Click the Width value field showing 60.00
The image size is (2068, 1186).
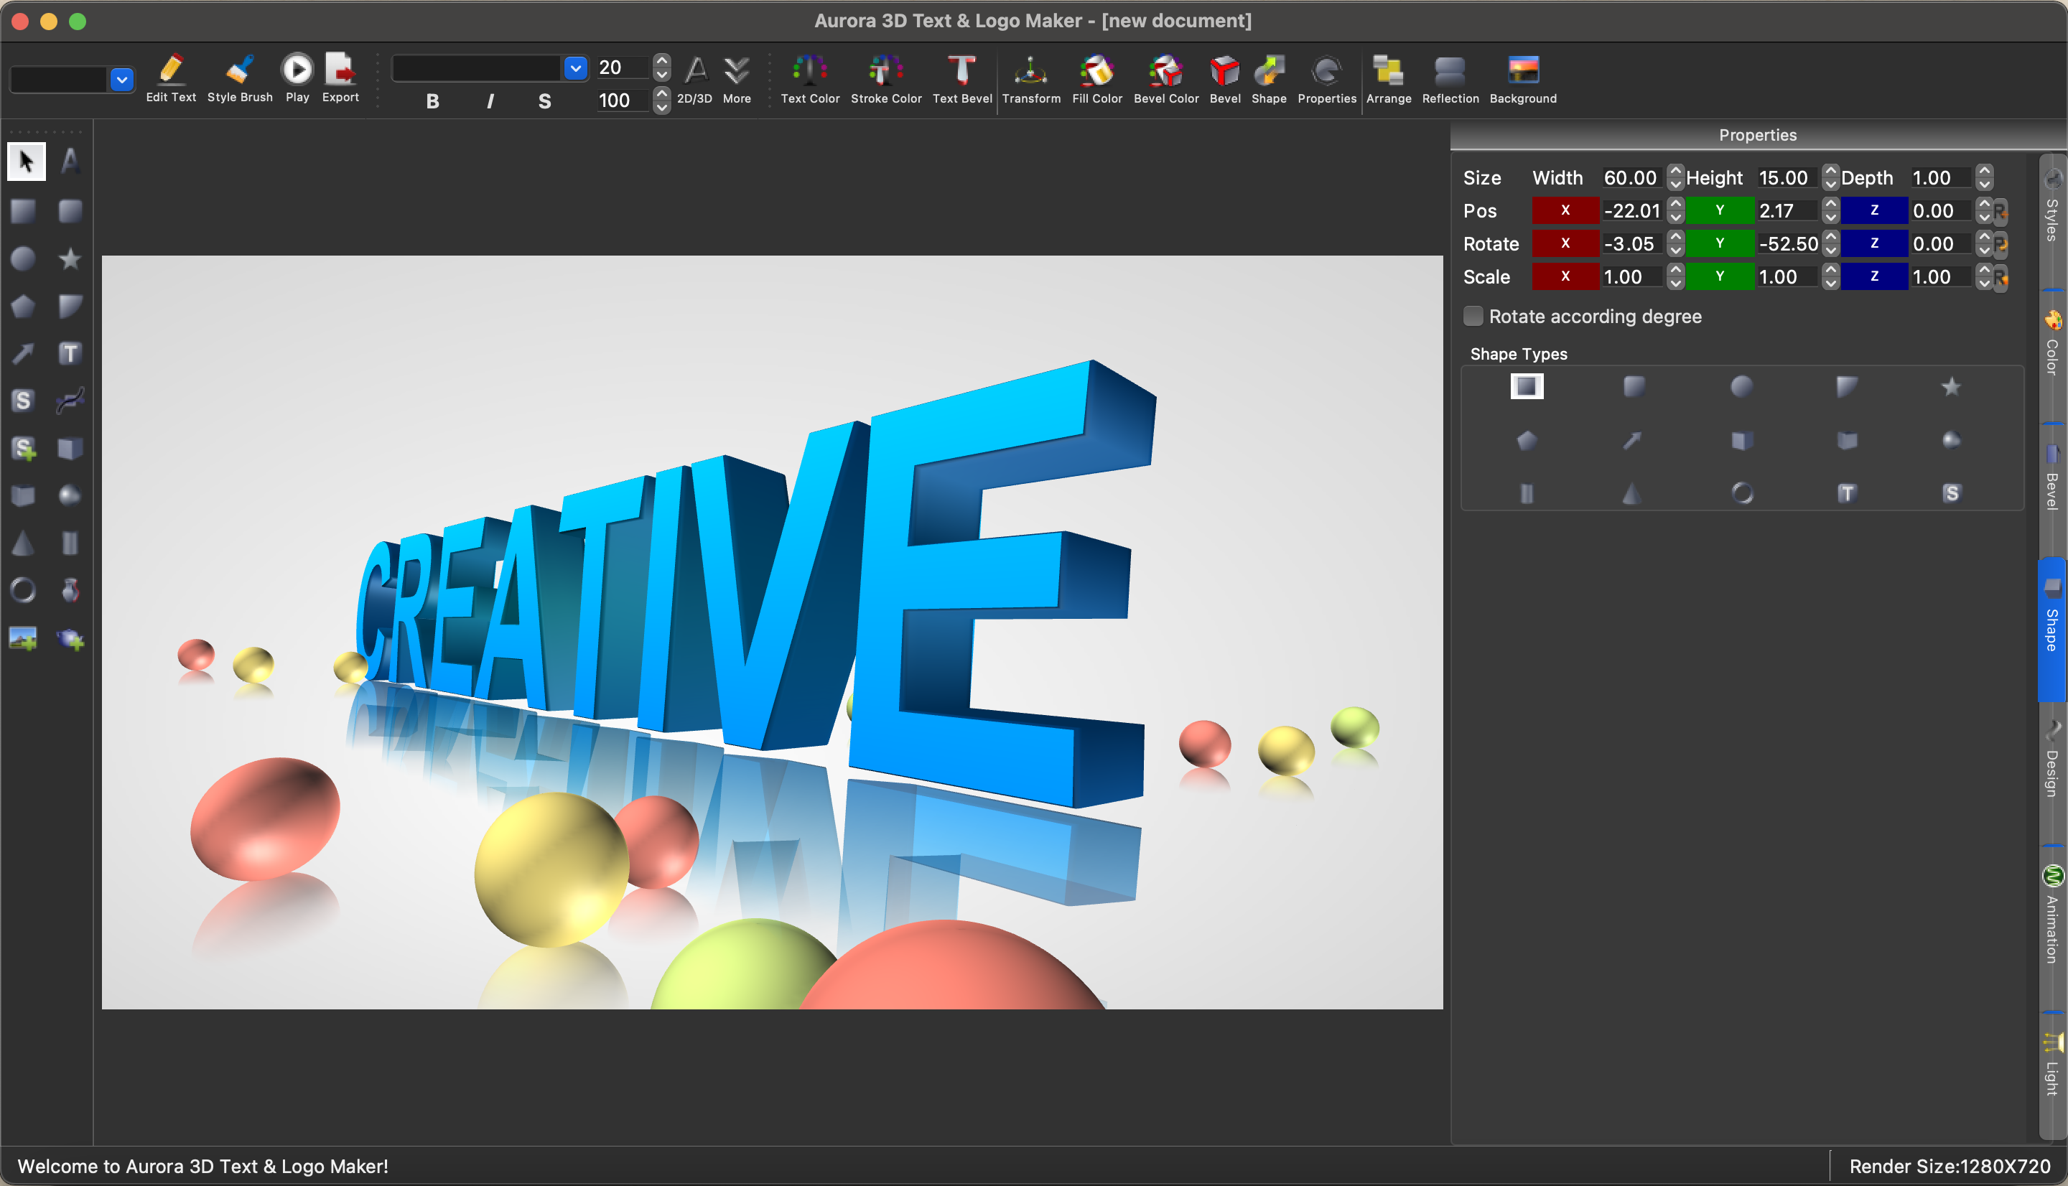[x=1631, y=177]
